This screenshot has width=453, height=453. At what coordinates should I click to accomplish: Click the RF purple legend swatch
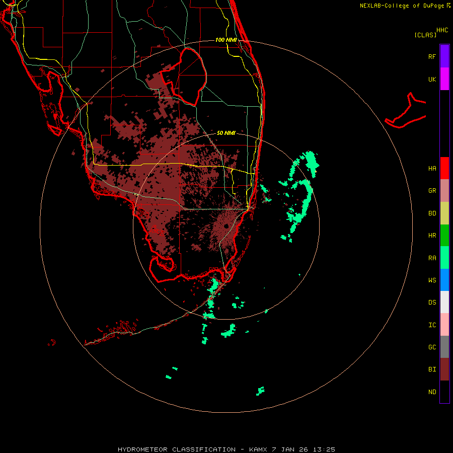[x=444, y=56]
